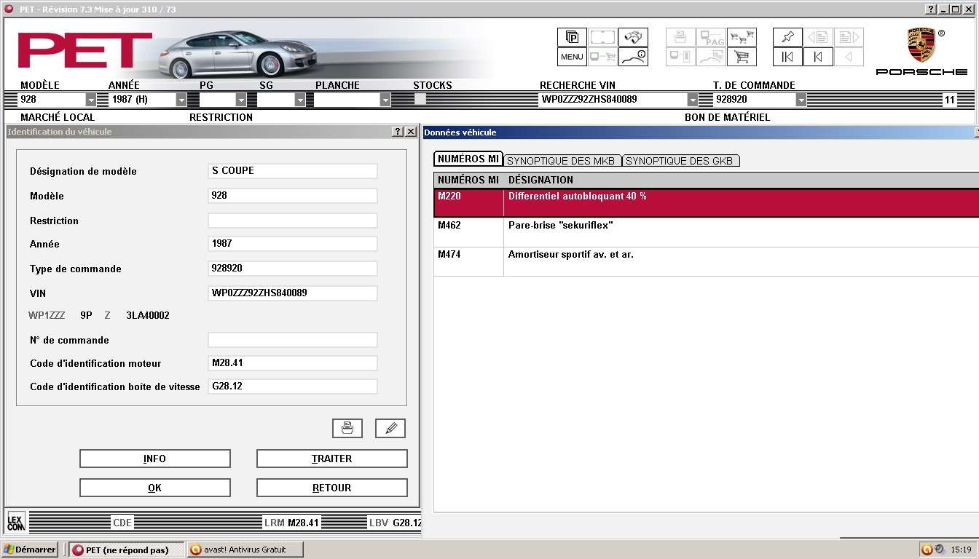Jump to first with double-bar arrow icon
This screenshot has width=979, height=559.
click(x=787, y=57)
